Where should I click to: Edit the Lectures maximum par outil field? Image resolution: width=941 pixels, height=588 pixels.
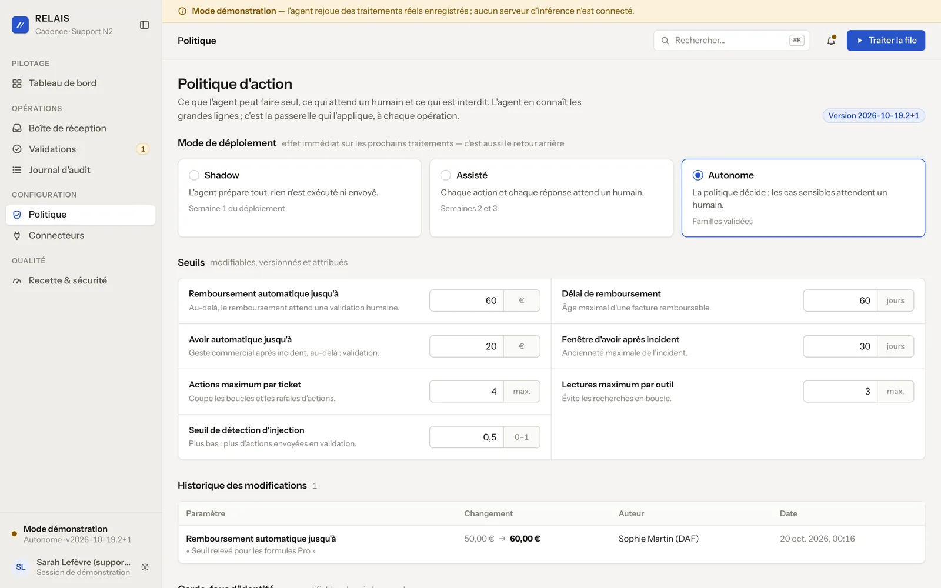pyautogui.click(x=840, y=392)
